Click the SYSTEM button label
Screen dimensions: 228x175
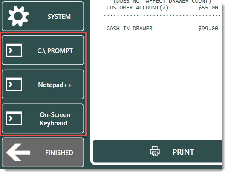click(59, 17)
